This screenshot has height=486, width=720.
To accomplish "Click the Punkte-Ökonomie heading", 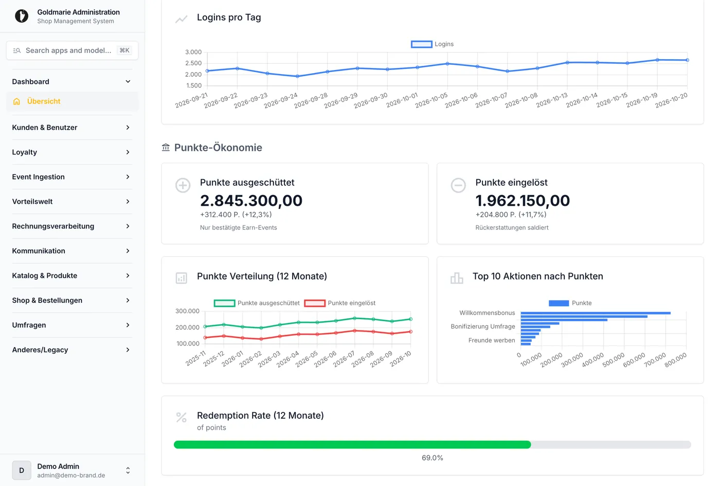I will pyautogui.click(x=218, y=148).
